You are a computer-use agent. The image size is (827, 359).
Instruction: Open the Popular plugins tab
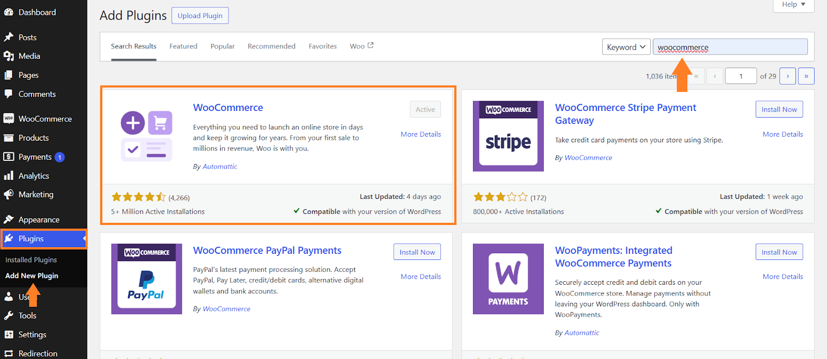[x=222, y=46]
